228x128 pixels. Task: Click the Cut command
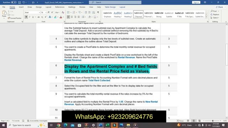(x=11, y=11)
